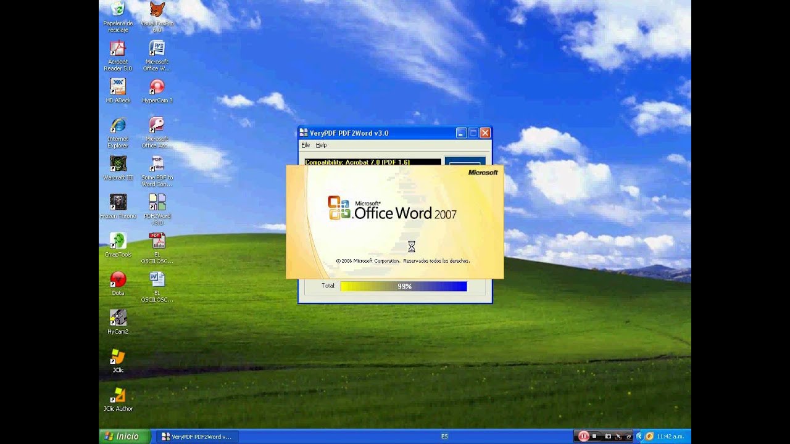Click the Dota desktop icon
790x444 pixels.
118,284
